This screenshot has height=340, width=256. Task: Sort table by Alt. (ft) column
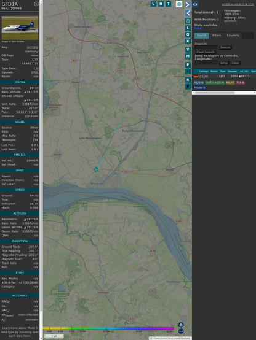point(244,71)
